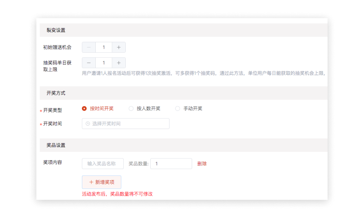Click the 输入奖品名称 input field

(x=102, y=163)
